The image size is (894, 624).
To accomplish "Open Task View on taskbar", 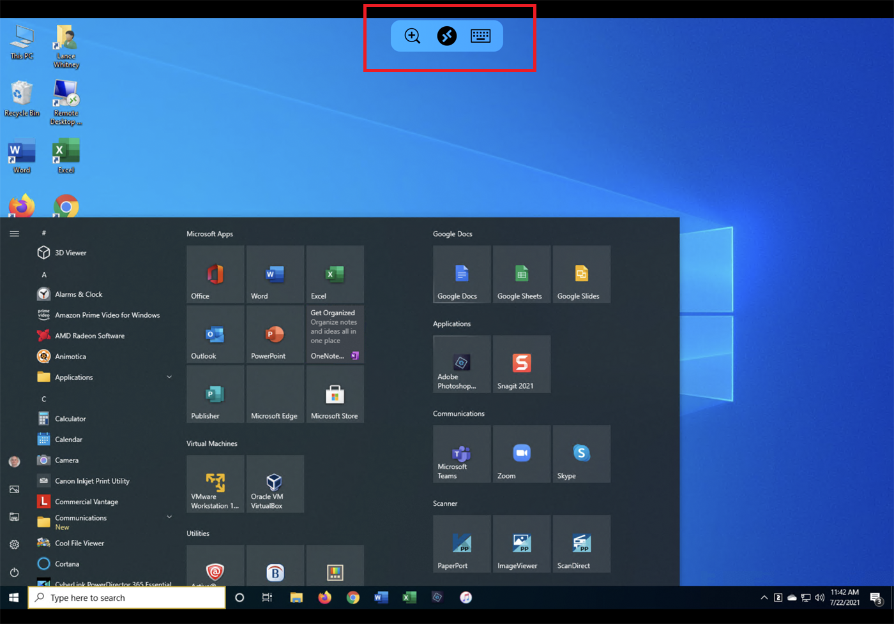I will tap(268, 598).
